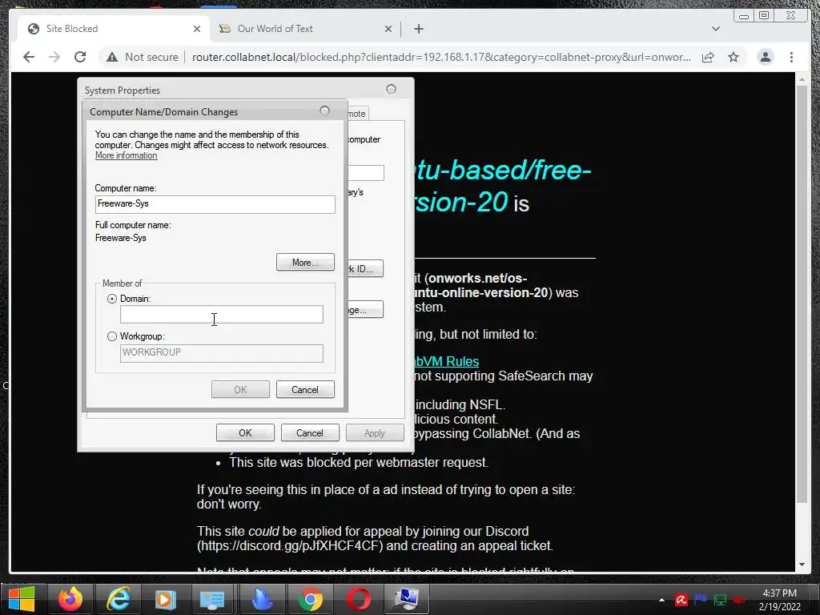Open the Chrome three-dot menu
Image resolution: width=820 pixels, height=615 pixels.
point(791,57)
